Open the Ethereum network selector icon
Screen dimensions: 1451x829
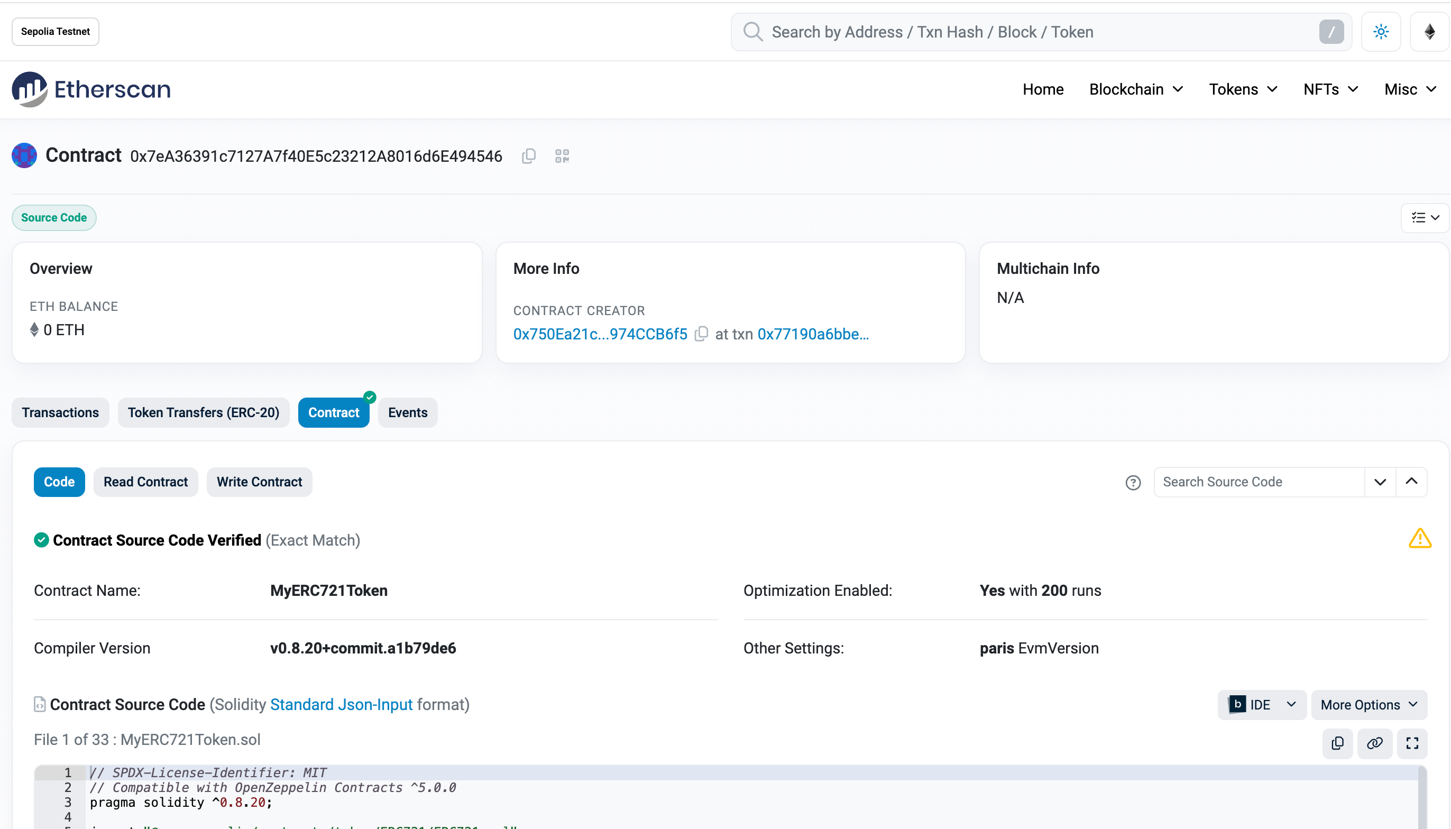[1429, 32]
